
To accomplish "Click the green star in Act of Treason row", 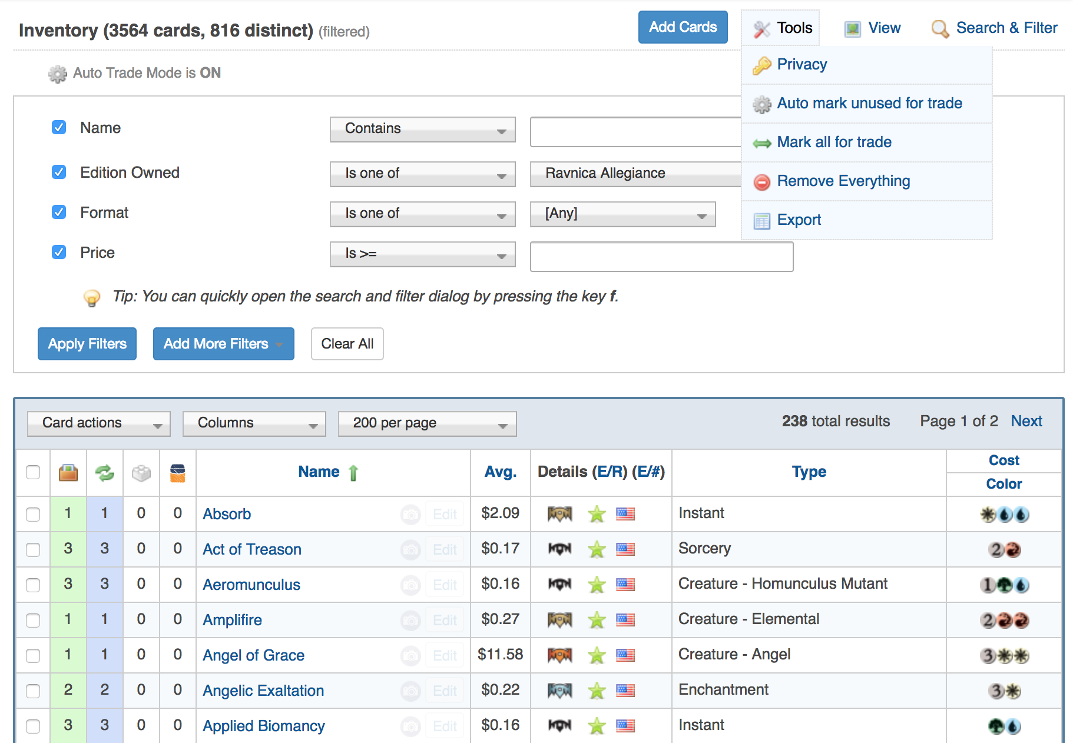I will click(x=597, y=549).
